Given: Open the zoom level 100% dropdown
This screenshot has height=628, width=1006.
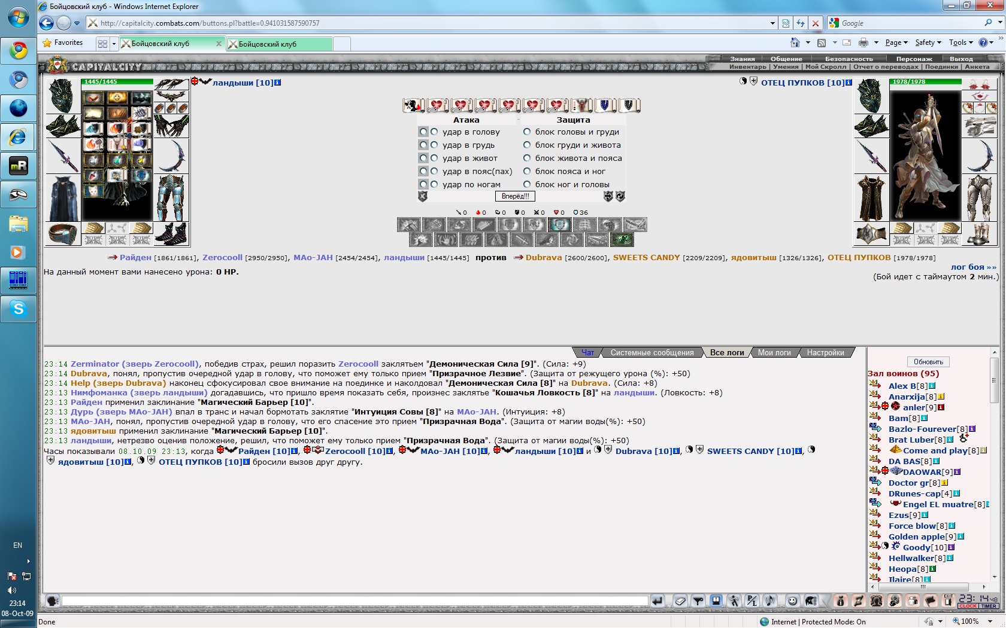Looking at the screenshot, I should click(x=990, y=621).
